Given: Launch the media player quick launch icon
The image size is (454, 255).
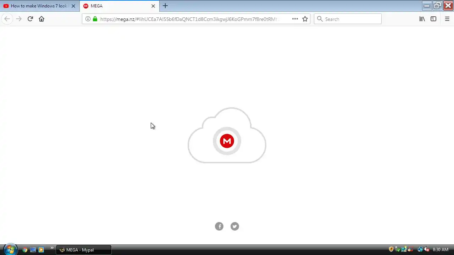Looking at the screenshot, I should tap(41, 250).
